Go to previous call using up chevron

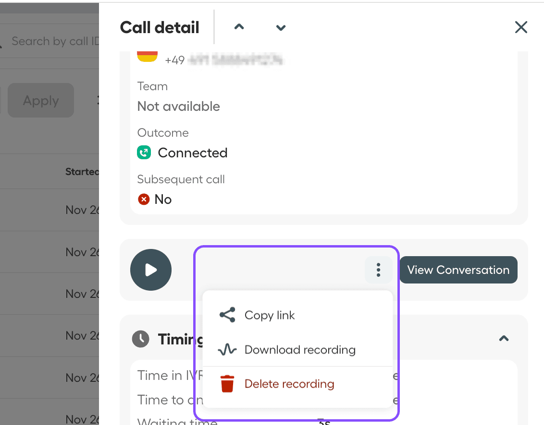239,27
